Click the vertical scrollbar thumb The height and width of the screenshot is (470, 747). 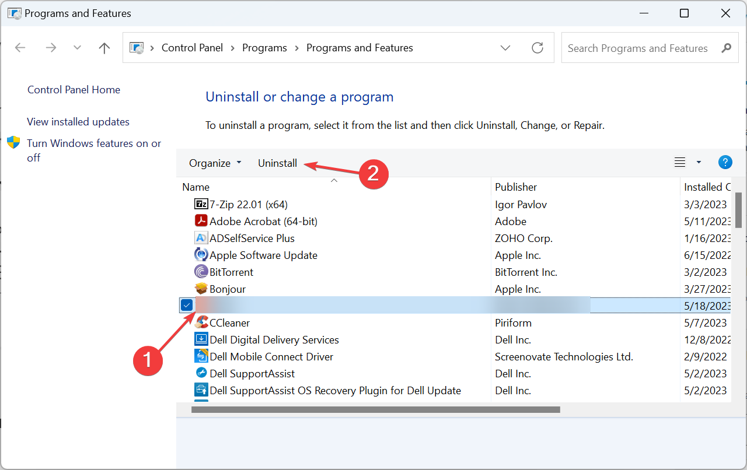[x=738, y=210]
